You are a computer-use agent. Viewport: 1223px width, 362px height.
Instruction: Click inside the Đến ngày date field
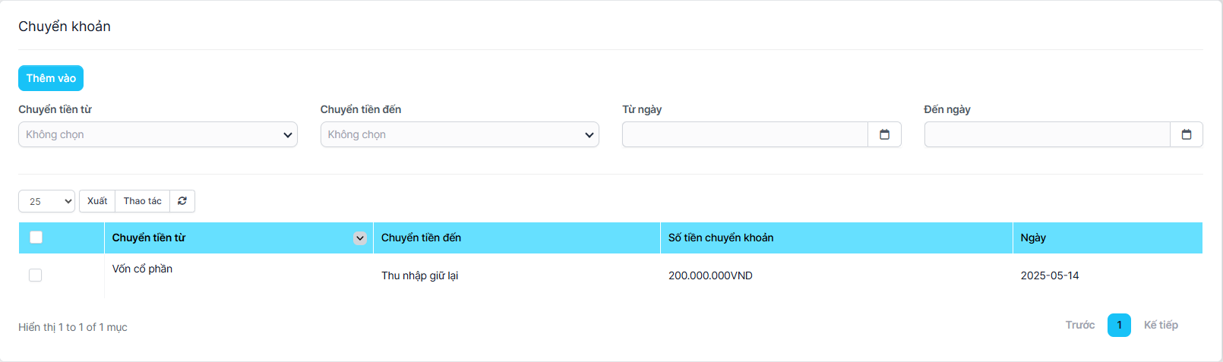pos(1047,134)
